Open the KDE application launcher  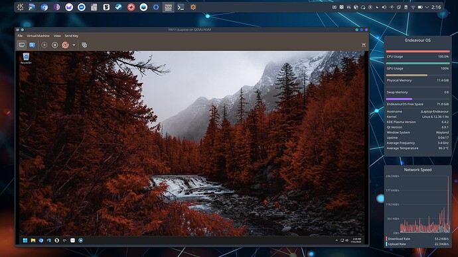coord(20,7)
